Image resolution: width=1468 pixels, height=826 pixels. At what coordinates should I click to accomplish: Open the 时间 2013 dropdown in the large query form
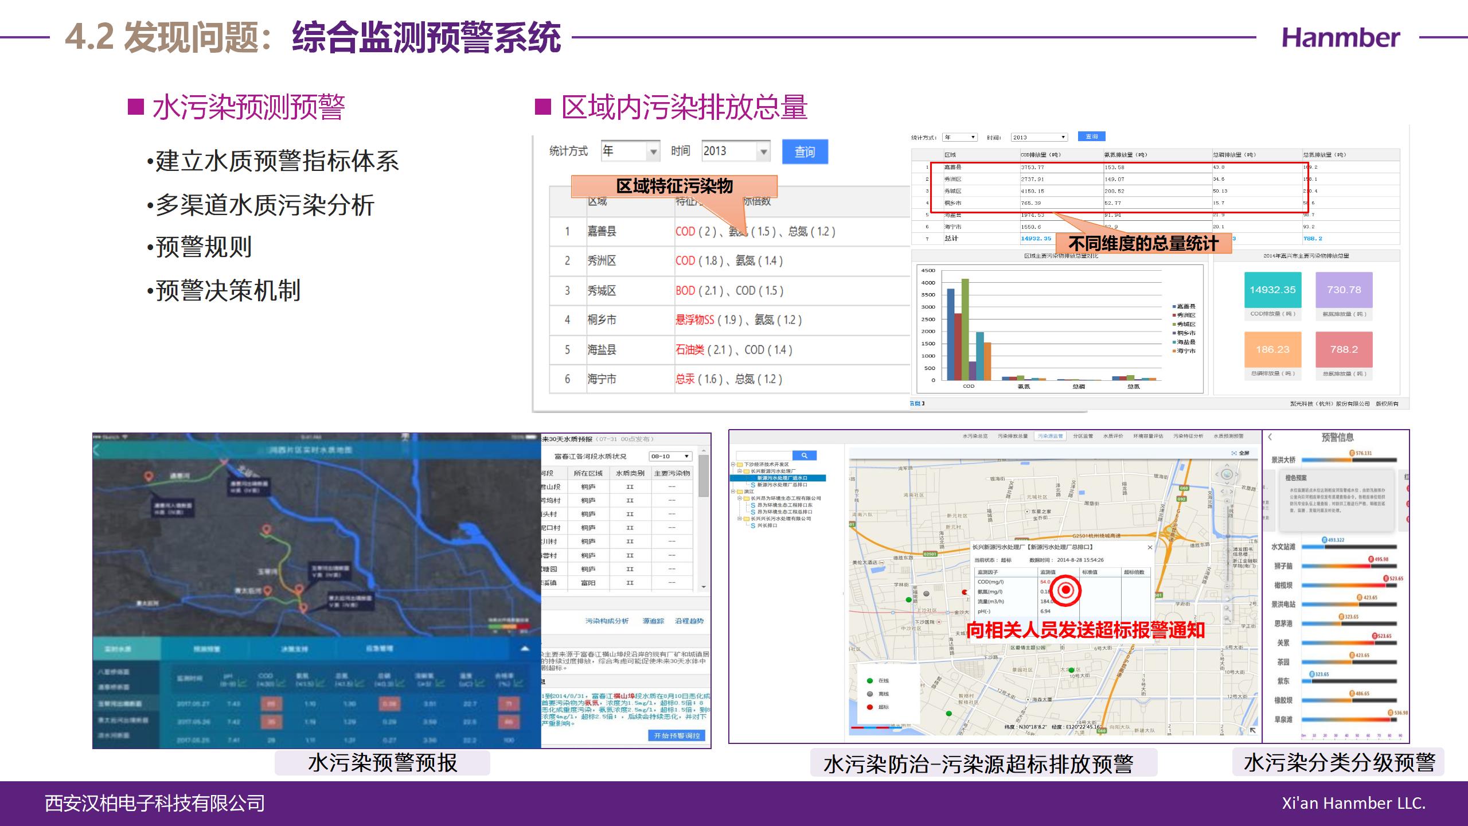pyautogui.click(x=736, y=151)
